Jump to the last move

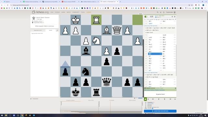[x=170, y=99]
